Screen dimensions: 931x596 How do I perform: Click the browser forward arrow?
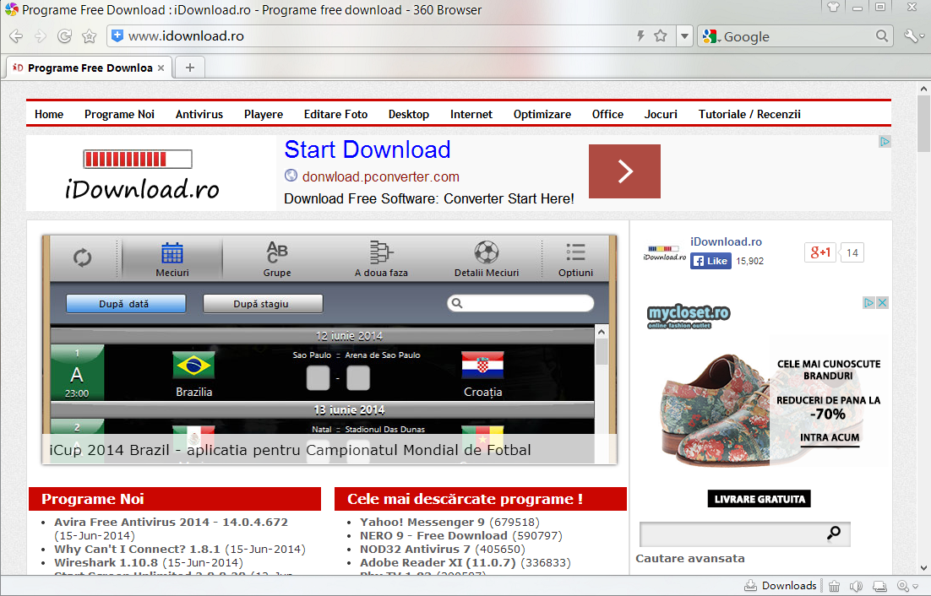point(41,36)
